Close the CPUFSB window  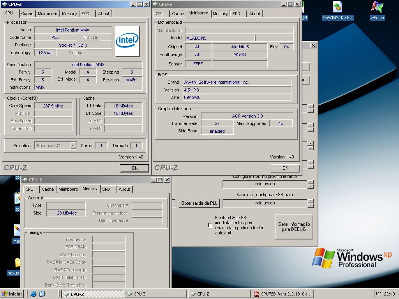coord(313,45)
